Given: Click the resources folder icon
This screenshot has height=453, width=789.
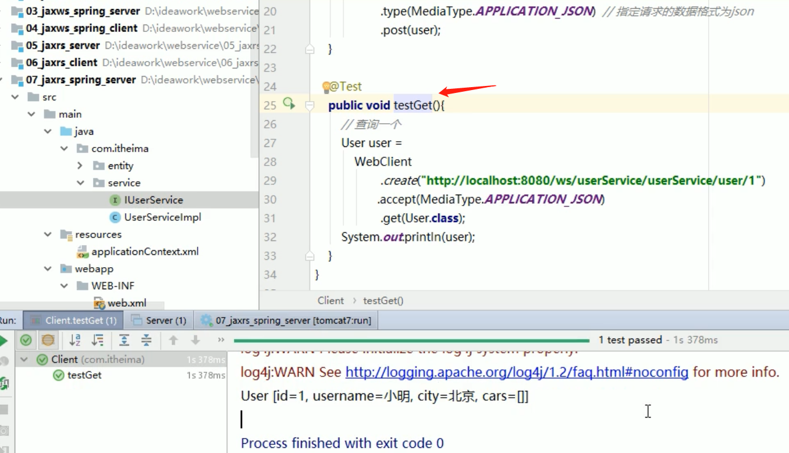Looking at the screenshot, I should tap(66, 234).
